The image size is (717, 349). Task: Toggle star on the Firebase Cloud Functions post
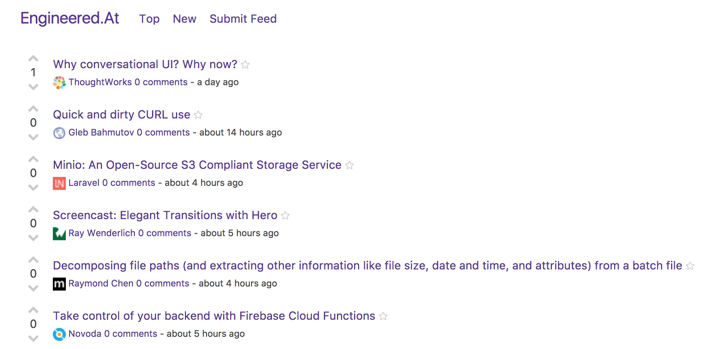[x=383, y=316]
